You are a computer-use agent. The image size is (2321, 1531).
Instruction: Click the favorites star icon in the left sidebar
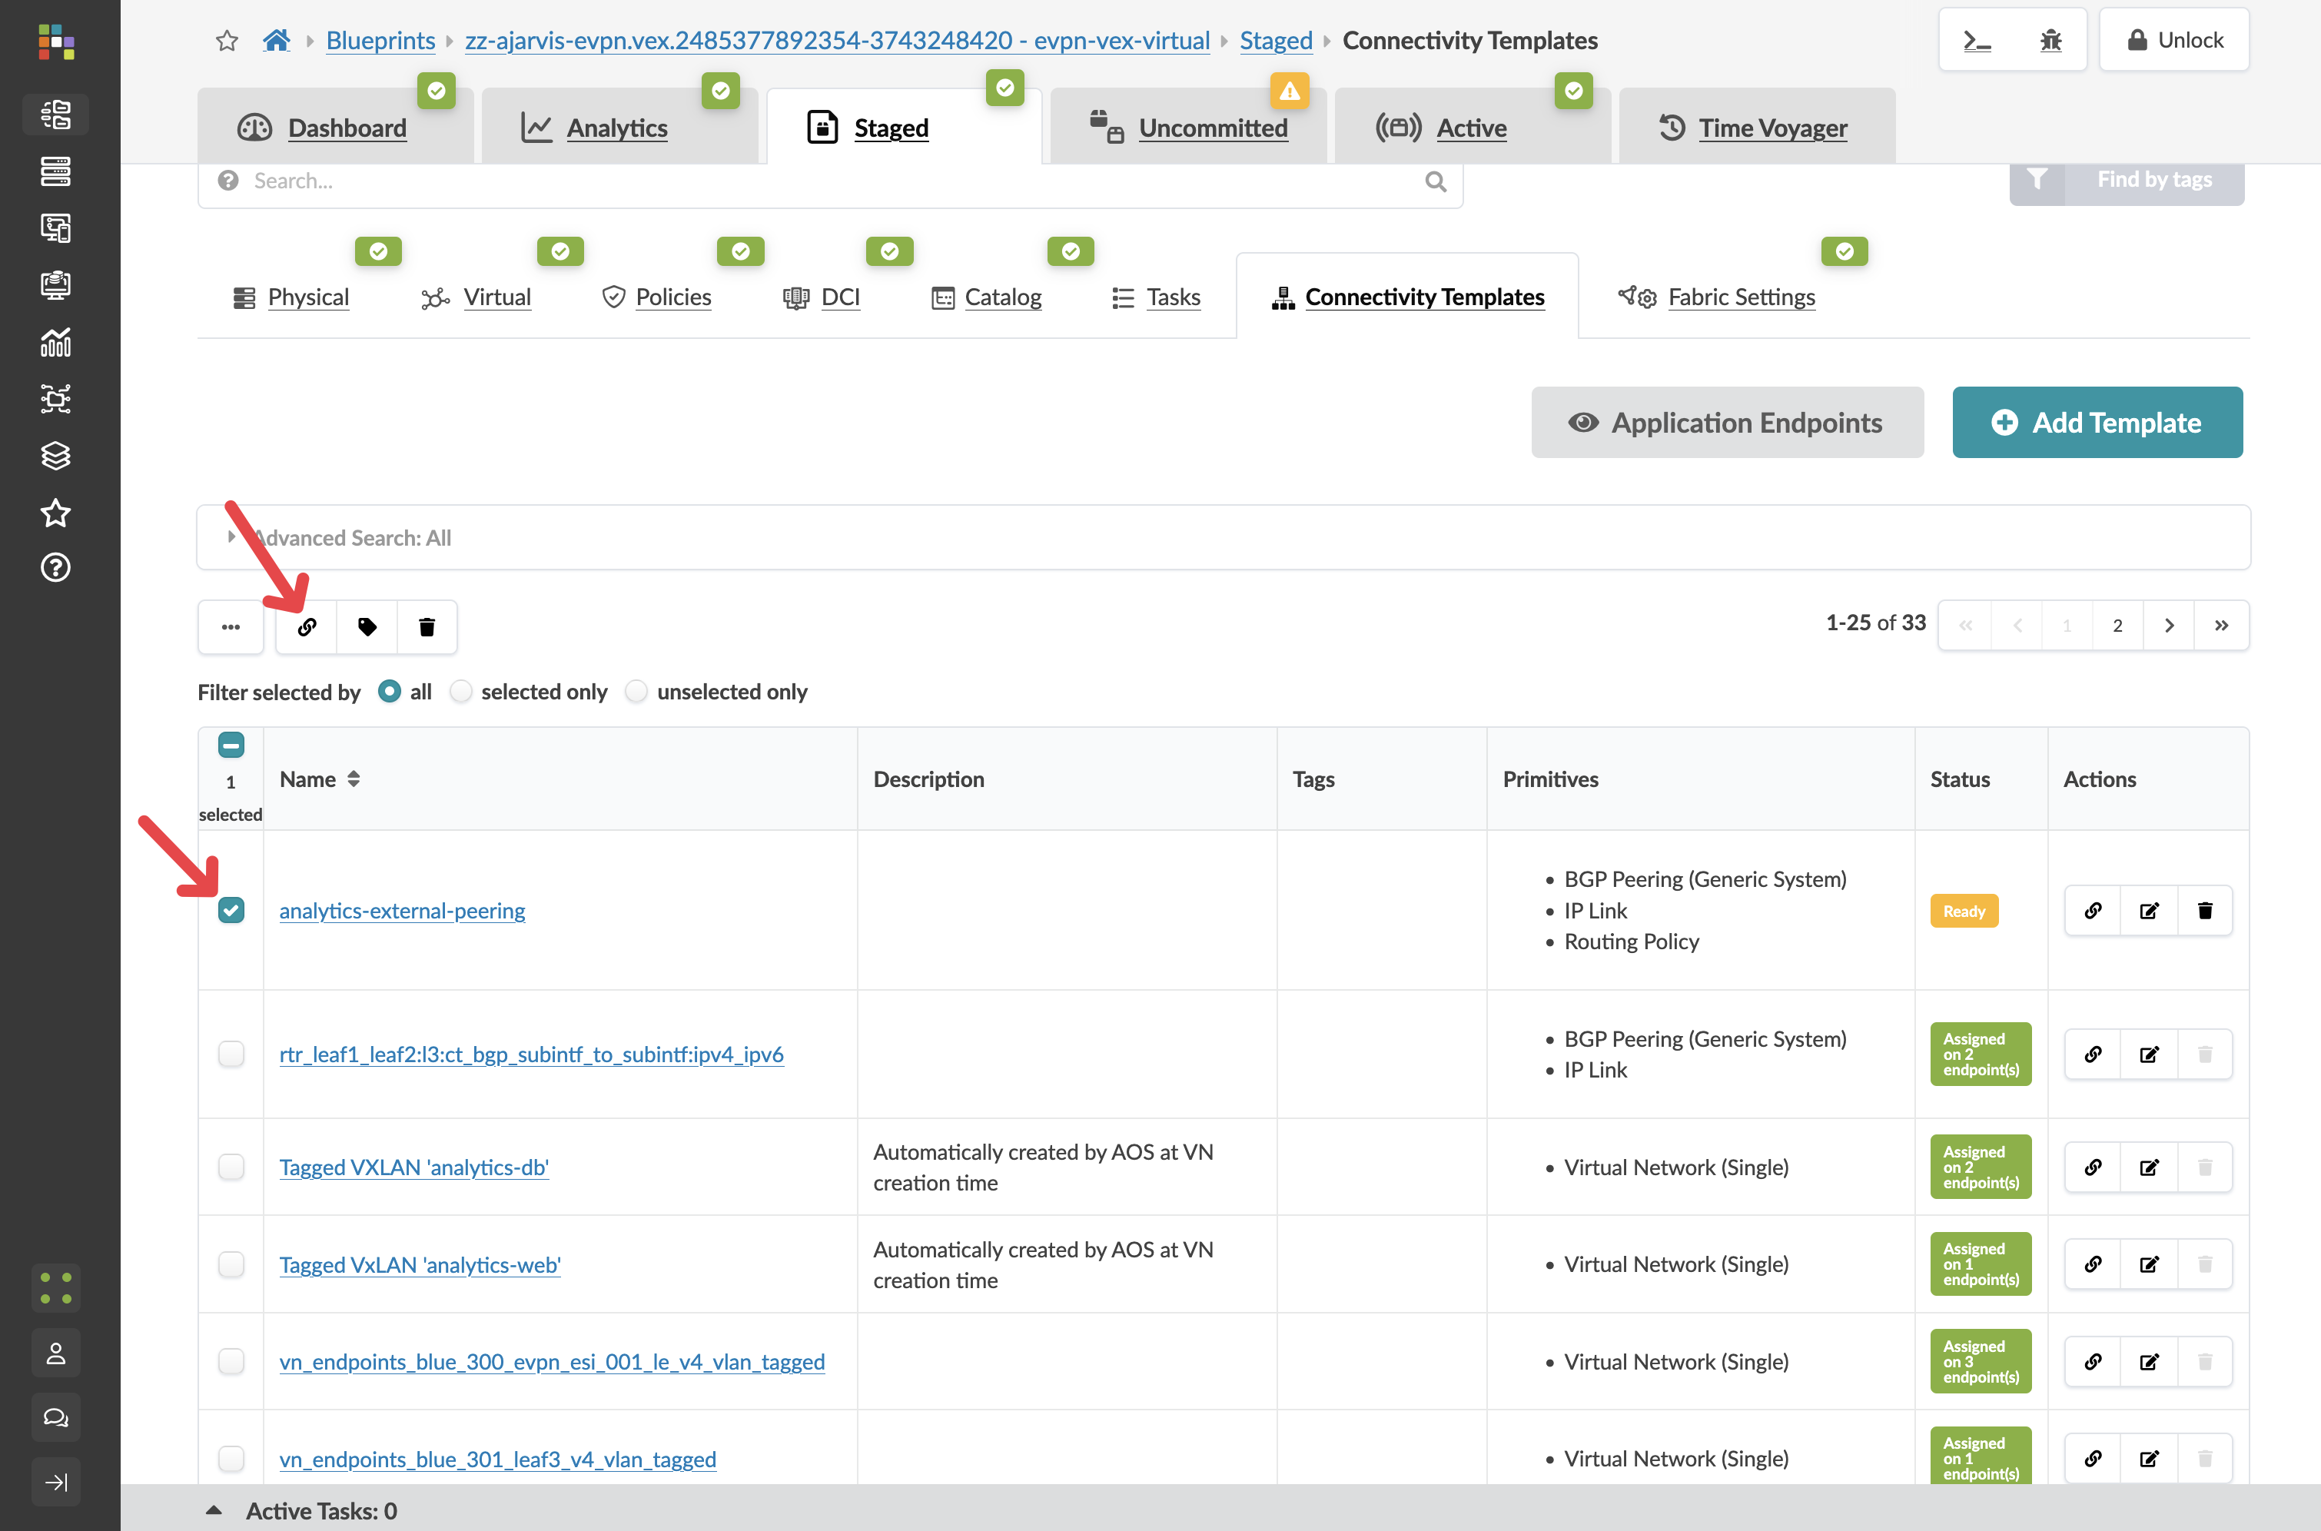55,513
